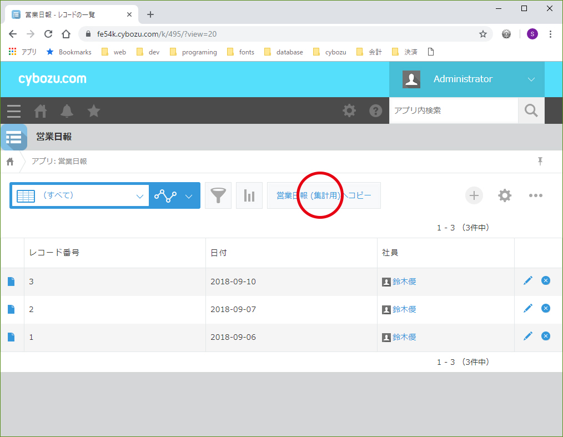The height and width of the screenshot is (437, 563).
Task: Edit record 3 with pencil icon
Action: tap(528, 280)
